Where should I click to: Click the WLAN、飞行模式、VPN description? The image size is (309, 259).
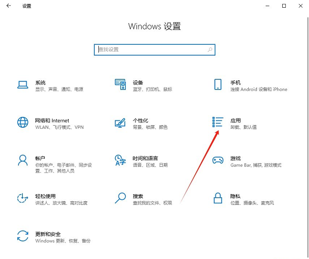pos(59,127)
